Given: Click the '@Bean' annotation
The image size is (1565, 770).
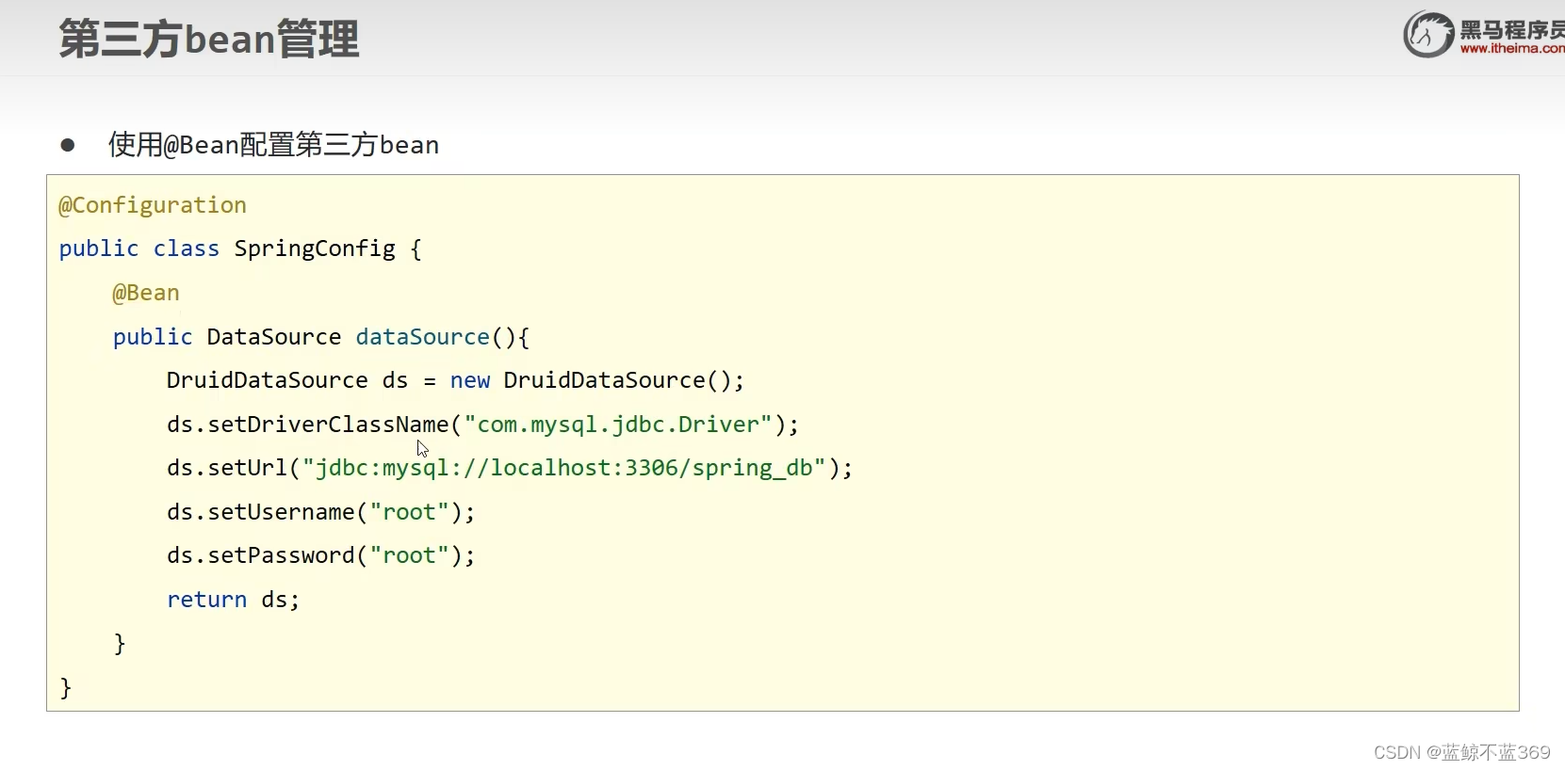Looking at the screenshot, I should click(146, 293).
